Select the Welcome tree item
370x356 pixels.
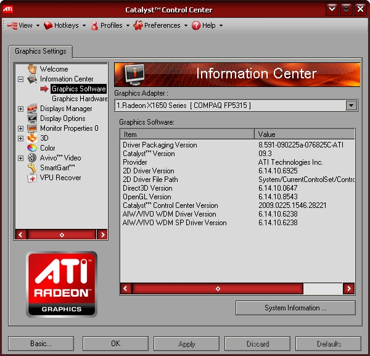tap(54, 69)
